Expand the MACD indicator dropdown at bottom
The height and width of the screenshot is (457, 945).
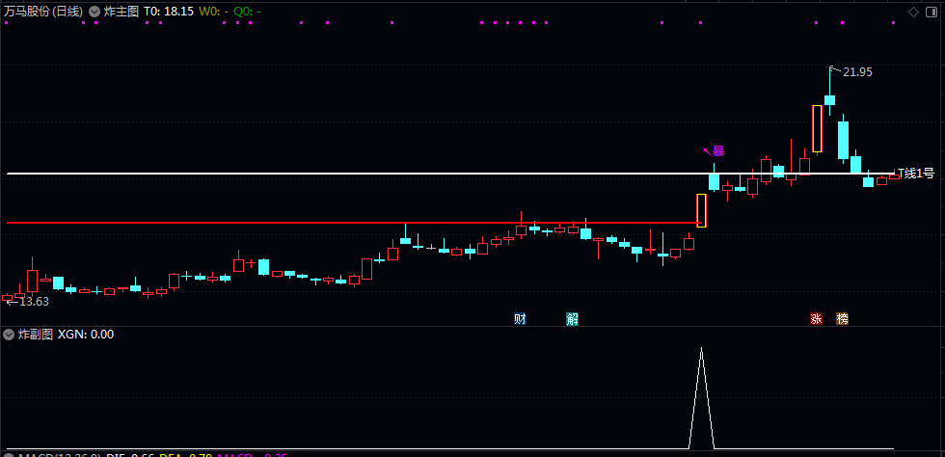click(x=9, y=455)
